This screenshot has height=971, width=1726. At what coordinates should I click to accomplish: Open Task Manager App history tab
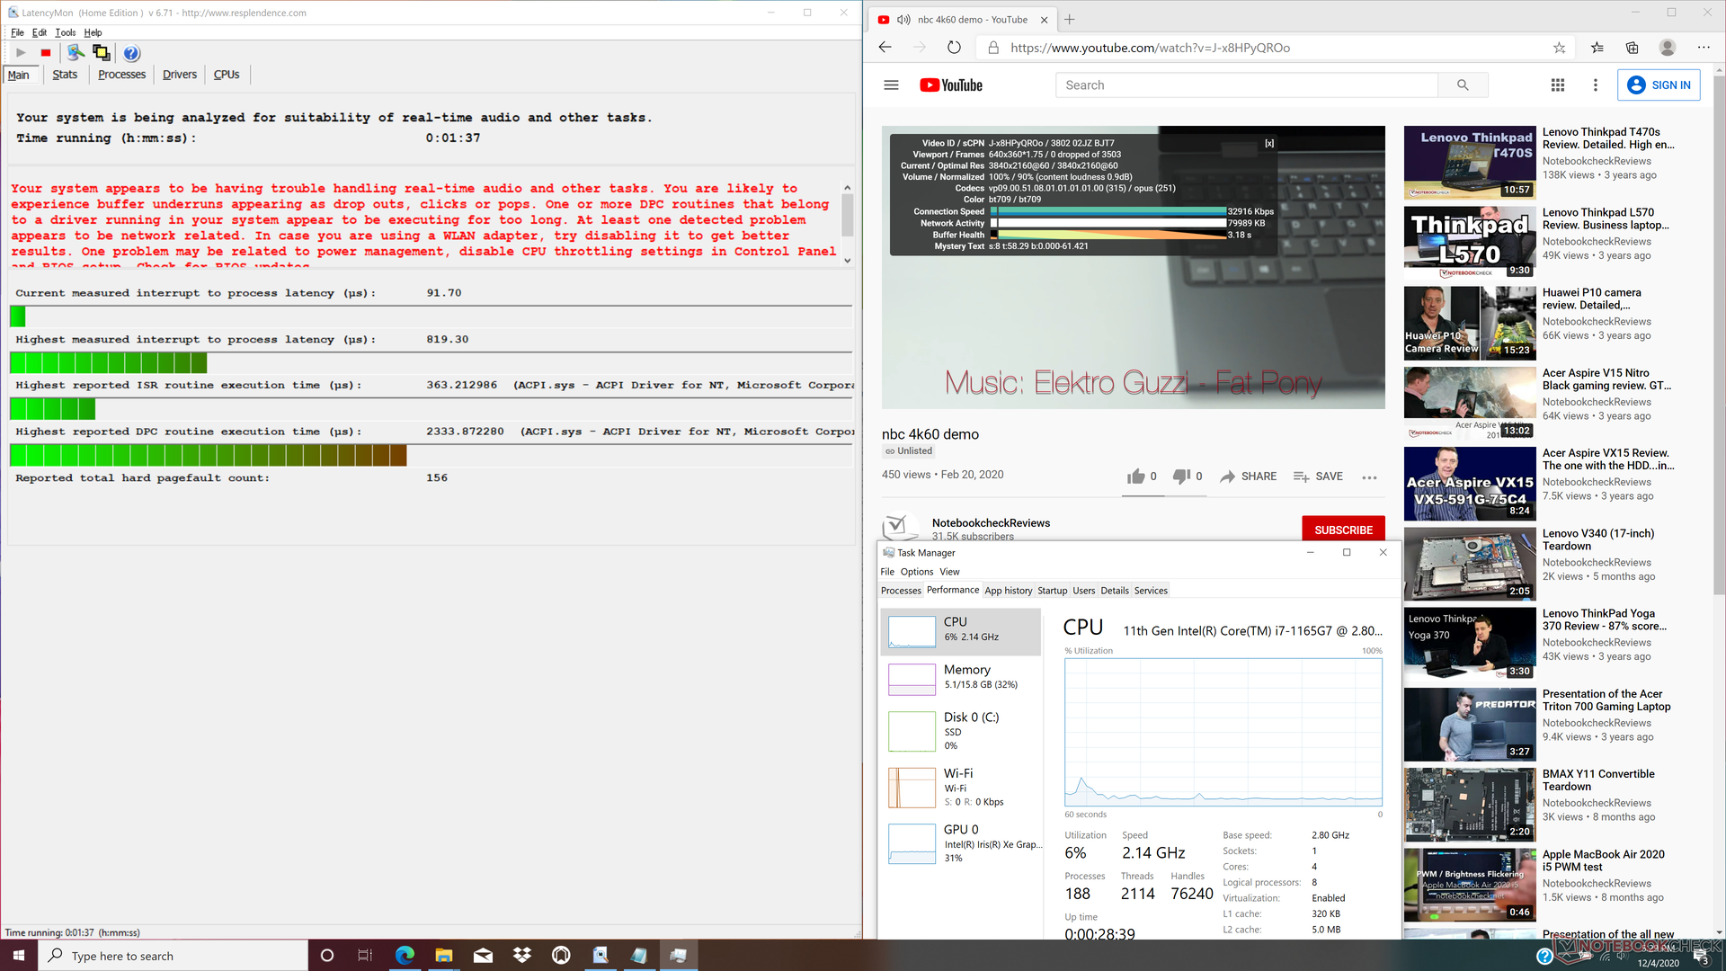click(x=1008, y=591)
